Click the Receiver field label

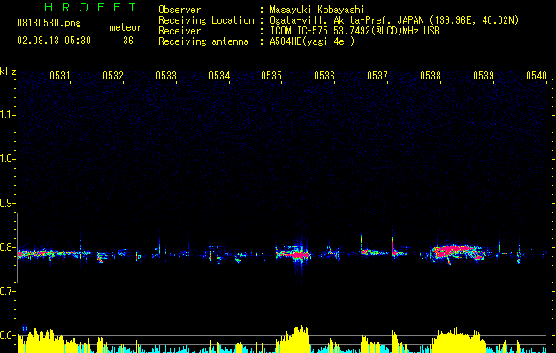pyautogui.click(x=179, y=31)
